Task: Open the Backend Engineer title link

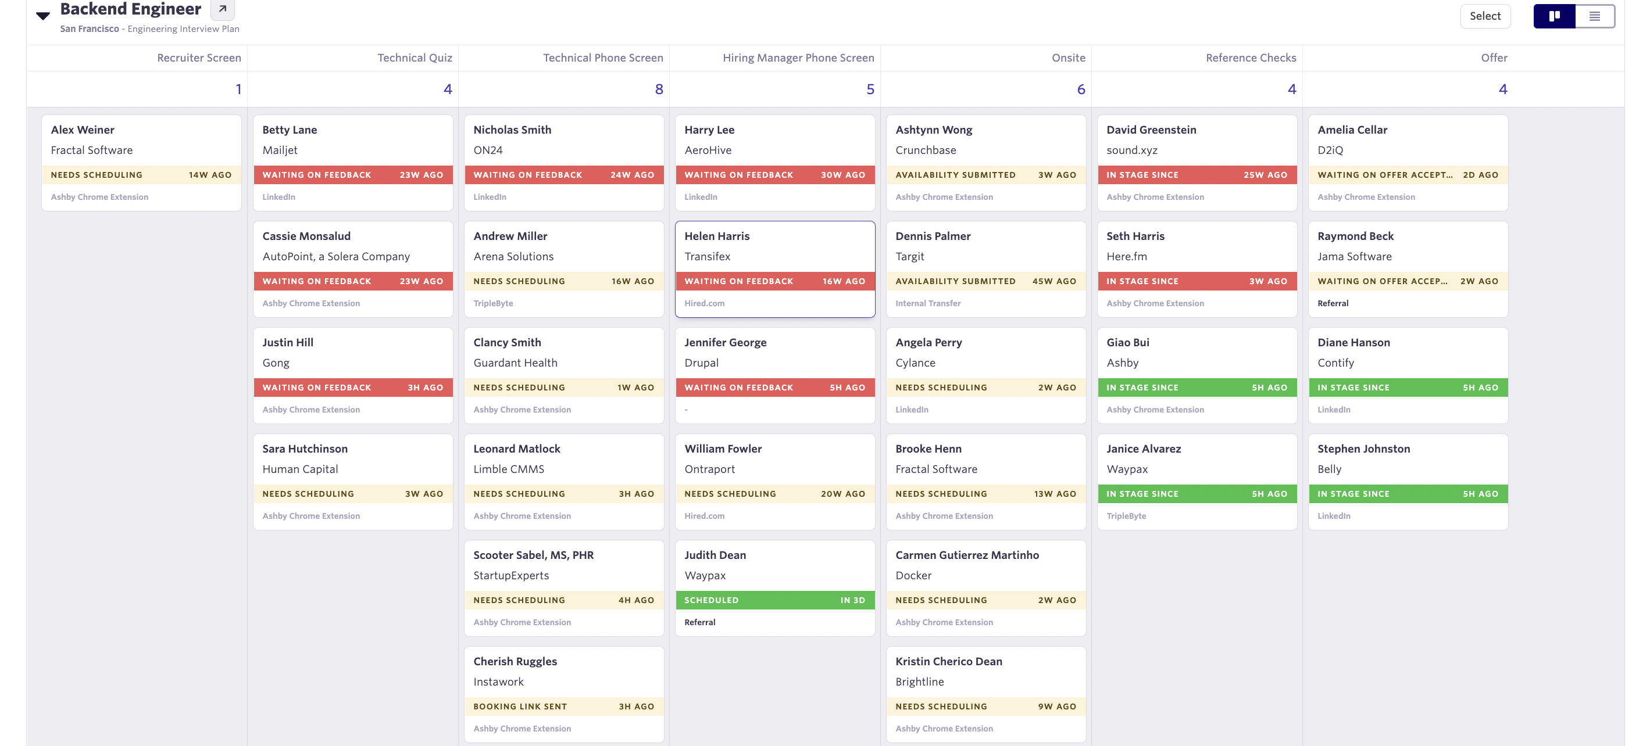Action: tap(131, 9)
